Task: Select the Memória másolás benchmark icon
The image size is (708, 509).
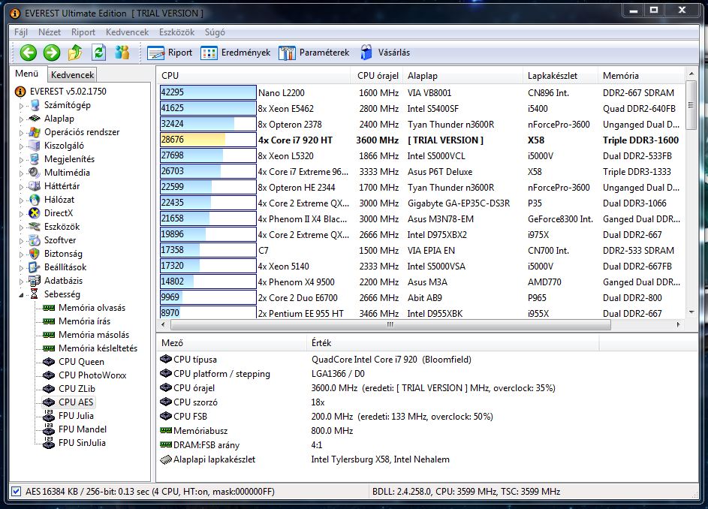Action: click(48, 335)
